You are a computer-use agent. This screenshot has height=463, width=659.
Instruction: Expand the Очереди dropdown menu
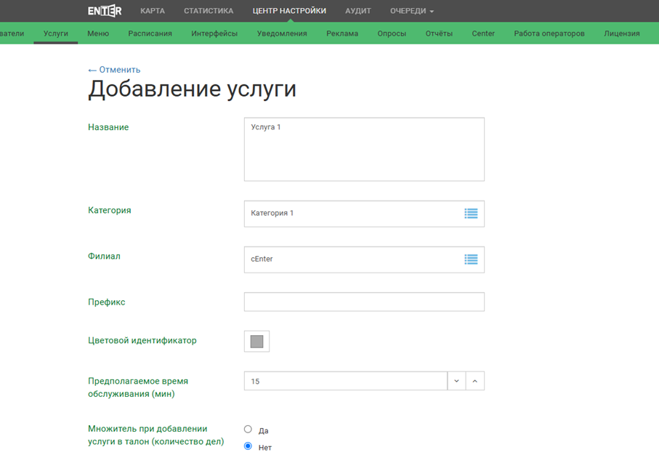[x=411, y=11]
